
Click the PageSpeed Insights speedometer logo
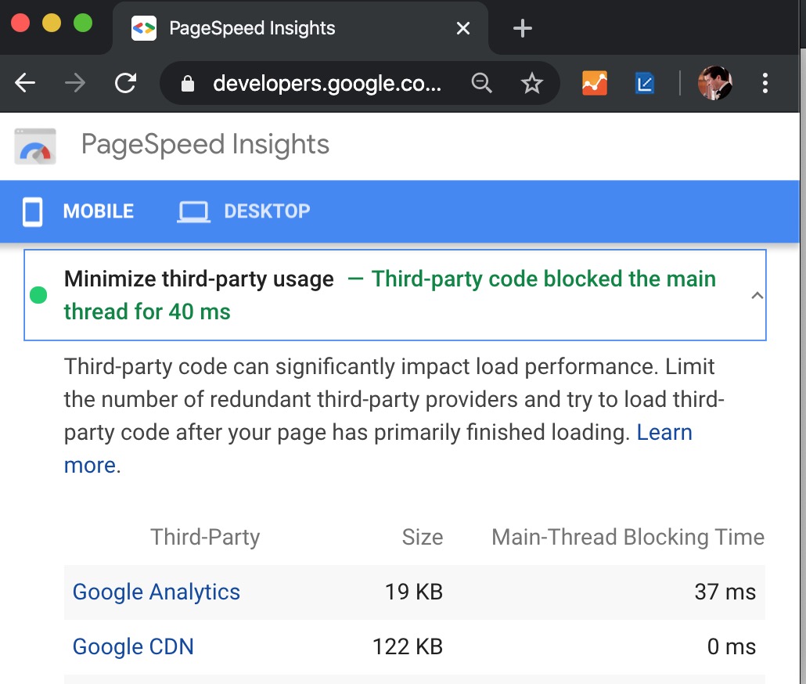(x=35, y=146)
